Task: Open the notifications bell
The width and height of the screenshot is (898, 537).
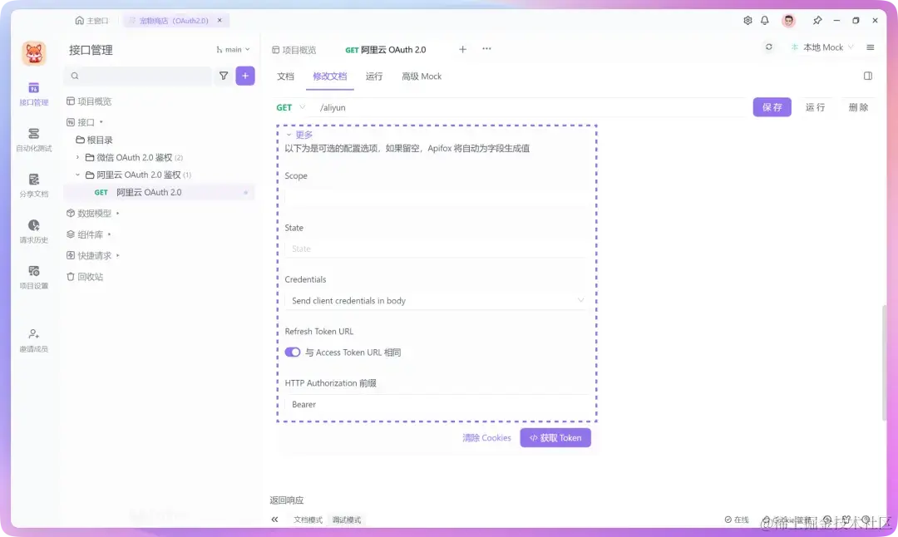Action: tap(765, 20)
